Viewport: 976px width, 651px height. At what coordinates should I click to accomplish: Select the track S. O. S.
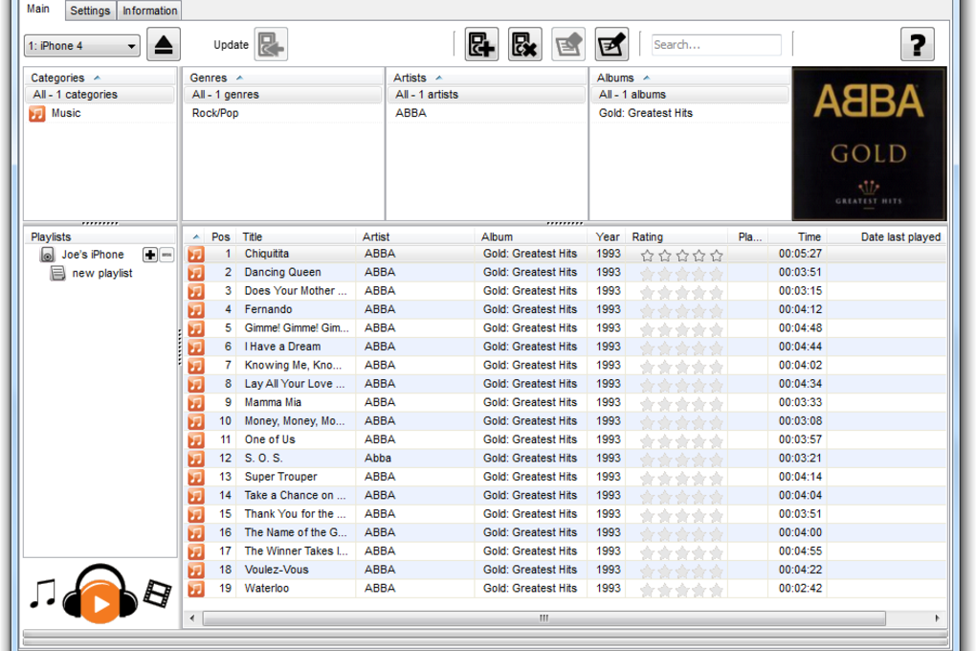point(263,459)
